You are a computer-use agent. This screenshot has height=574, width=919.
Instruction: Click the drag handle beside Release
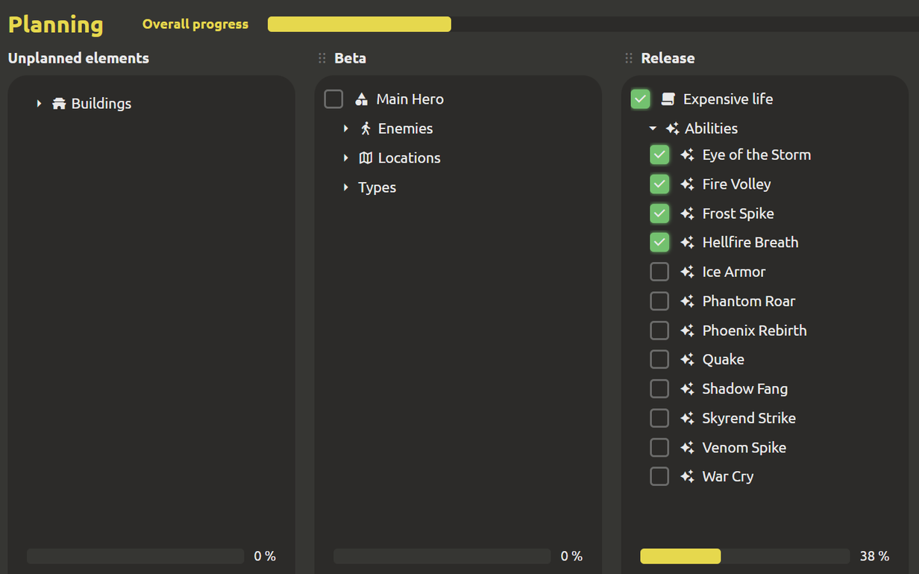[629, 58]
